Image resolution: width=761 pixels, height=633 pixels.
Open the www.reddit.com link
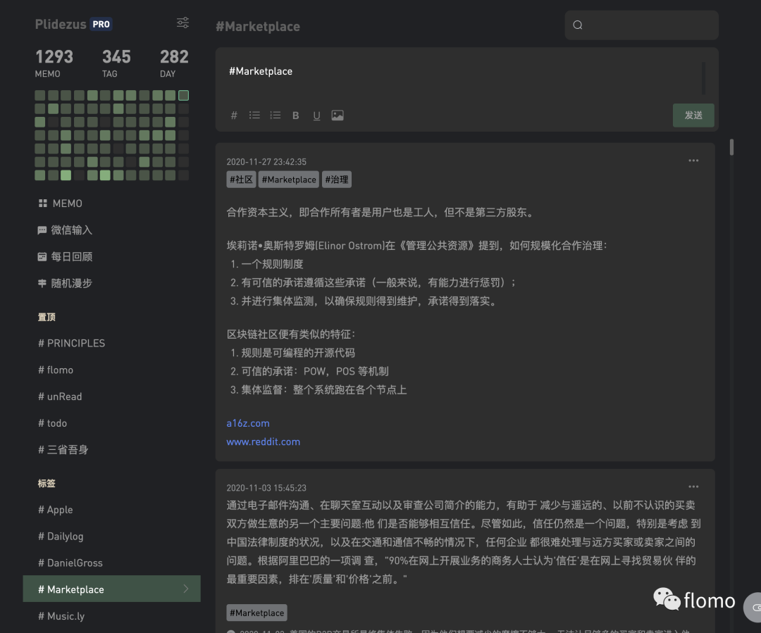[x=263, y=441]
